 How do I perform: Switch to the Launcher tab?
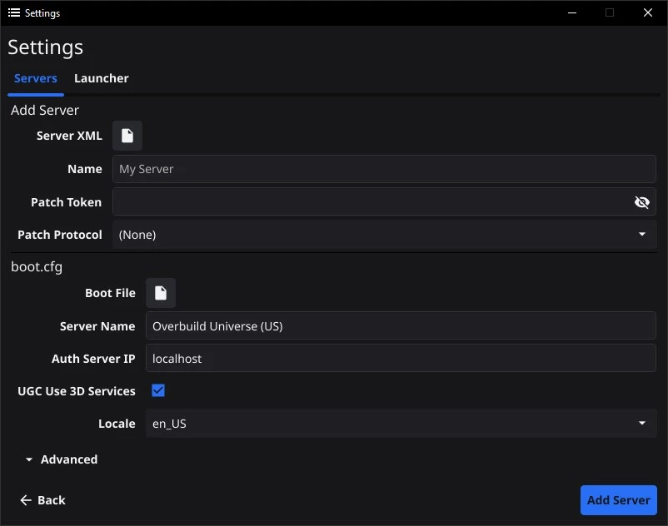click(x=102, y=78)
